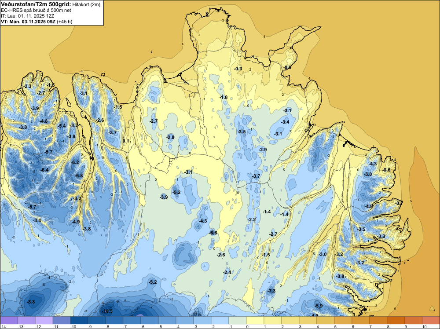Select the -7.3 temperature reading
Screen dimensions: 440x329
point(271,291)
